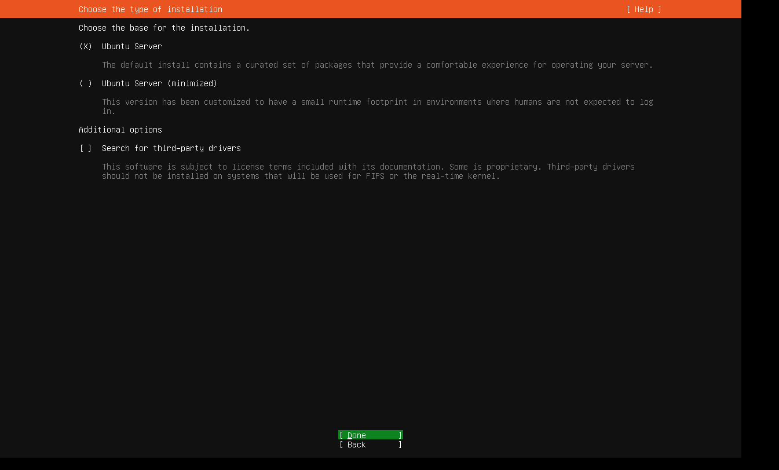Click the default install description text

[x=376, y=65]
